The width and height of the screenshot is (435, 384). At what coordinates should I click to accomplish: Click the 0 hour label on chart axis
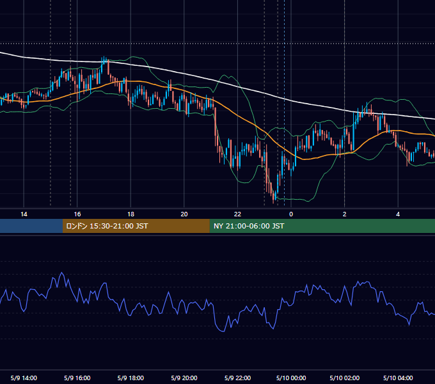[291, 214]
